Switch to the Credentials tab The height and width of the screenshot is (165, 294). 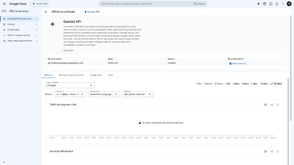(96, 75)
